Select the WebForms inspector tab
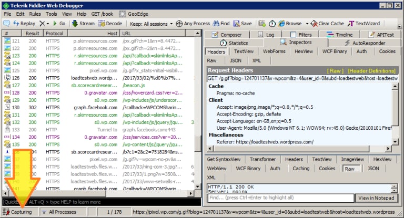The height and width of the screenshot is (218, 404). coord(274,51)
